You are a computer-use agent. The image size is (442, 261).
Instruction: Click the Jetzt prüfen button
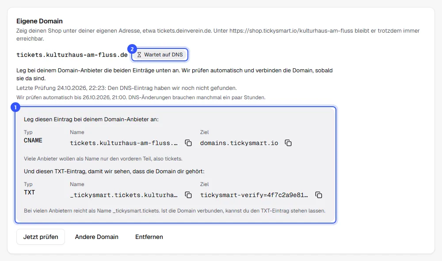pos(41,237)
